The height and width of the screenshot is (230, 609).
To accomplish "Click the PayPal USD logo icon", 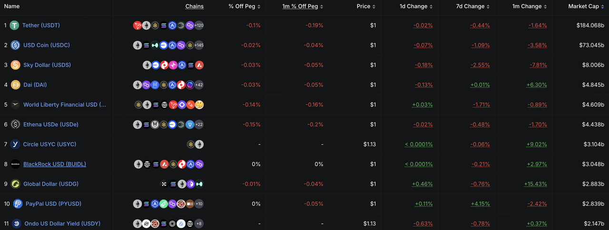I will (x=18, y=204).
